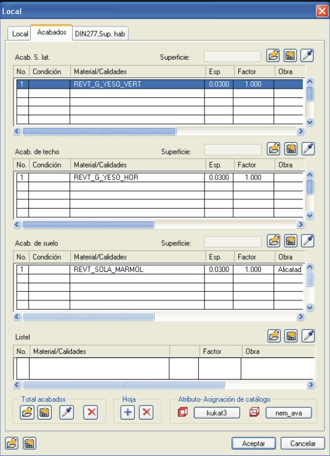Open favorites for Acab. de techo section
This screenshot has width=330, height=456.
tap(273, 149)
